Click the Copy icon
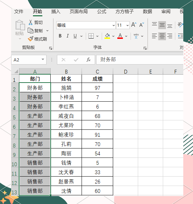Image resolution: width=193 pixels, height=204 pixels. [x=31, y=31]
